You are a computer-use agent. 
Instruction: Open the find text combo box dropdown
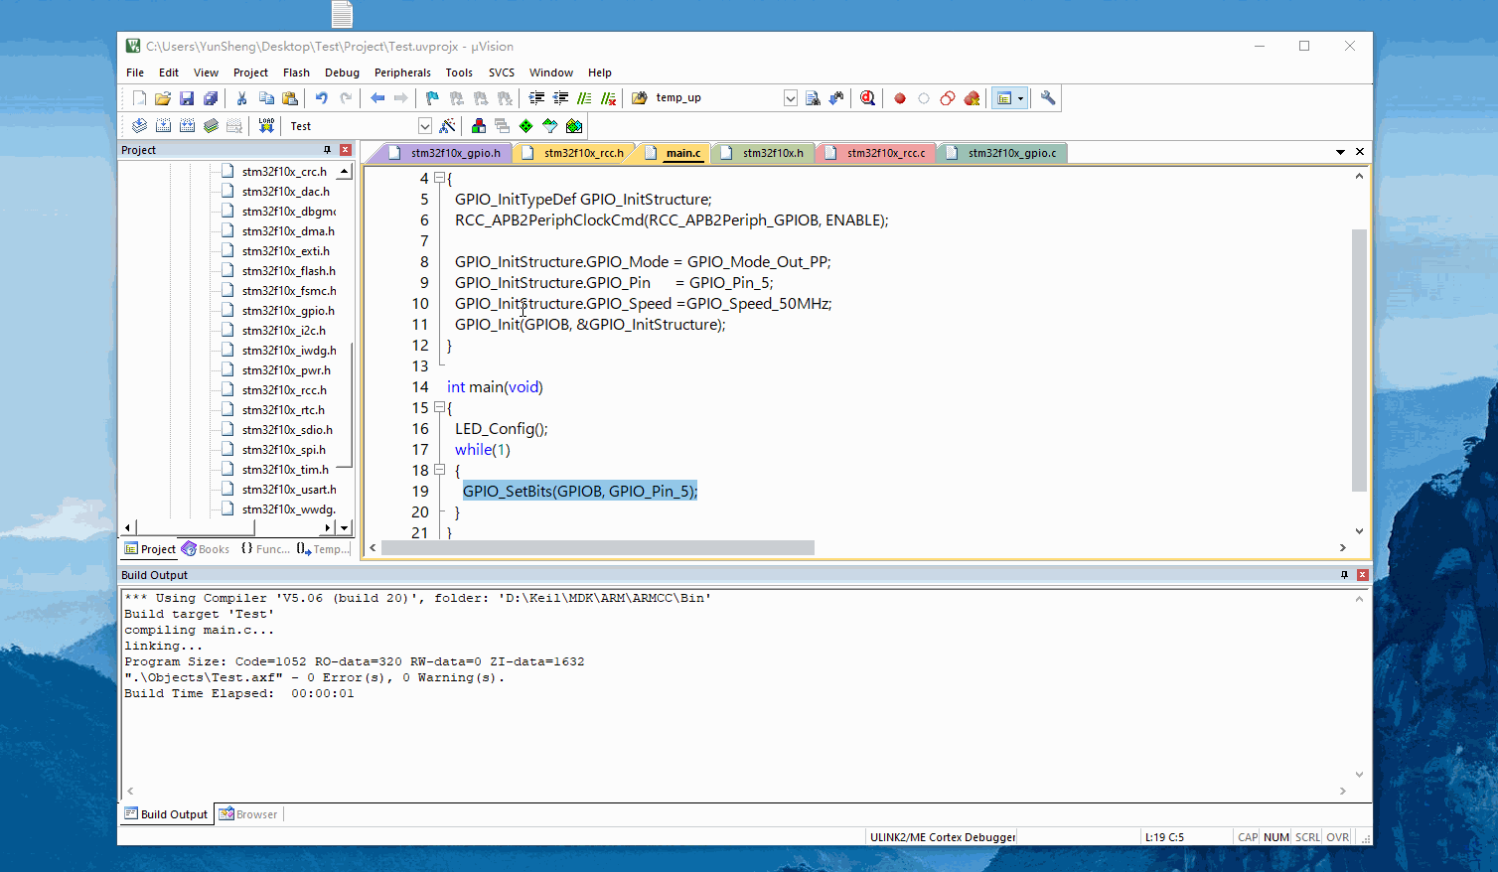(x=791, y=98)
